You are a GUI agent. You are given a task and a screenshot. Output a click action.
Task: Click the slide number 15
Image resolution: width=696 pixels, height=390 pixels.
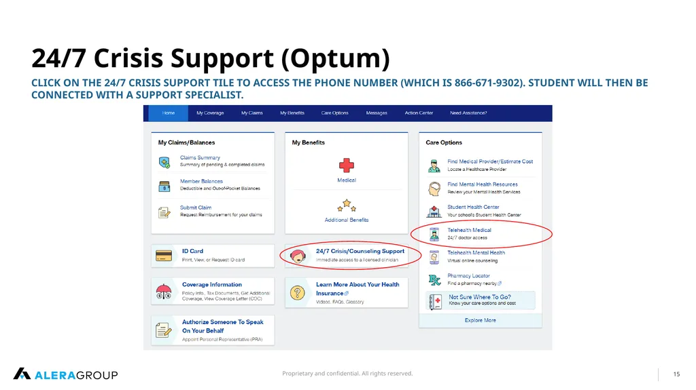[x=676, y=374]
